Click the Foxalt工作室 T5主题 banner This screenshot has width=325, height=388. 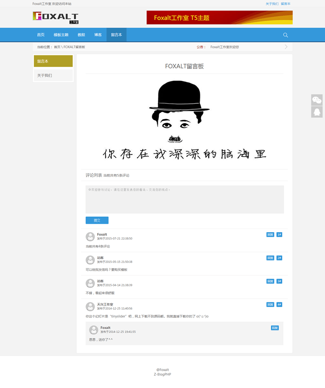tap(220, 18)
